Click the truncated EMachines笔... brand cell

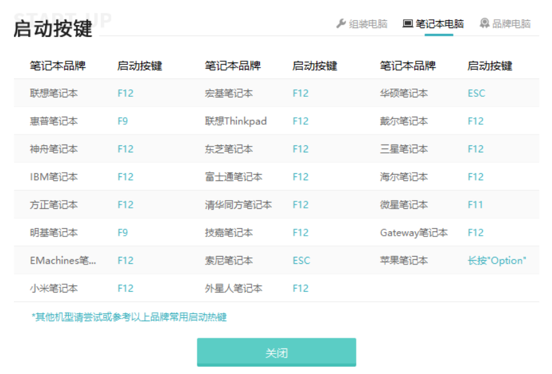tap(62, 261)
